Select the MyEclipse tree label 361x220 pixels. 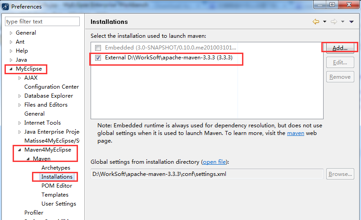tap(29, 69)
